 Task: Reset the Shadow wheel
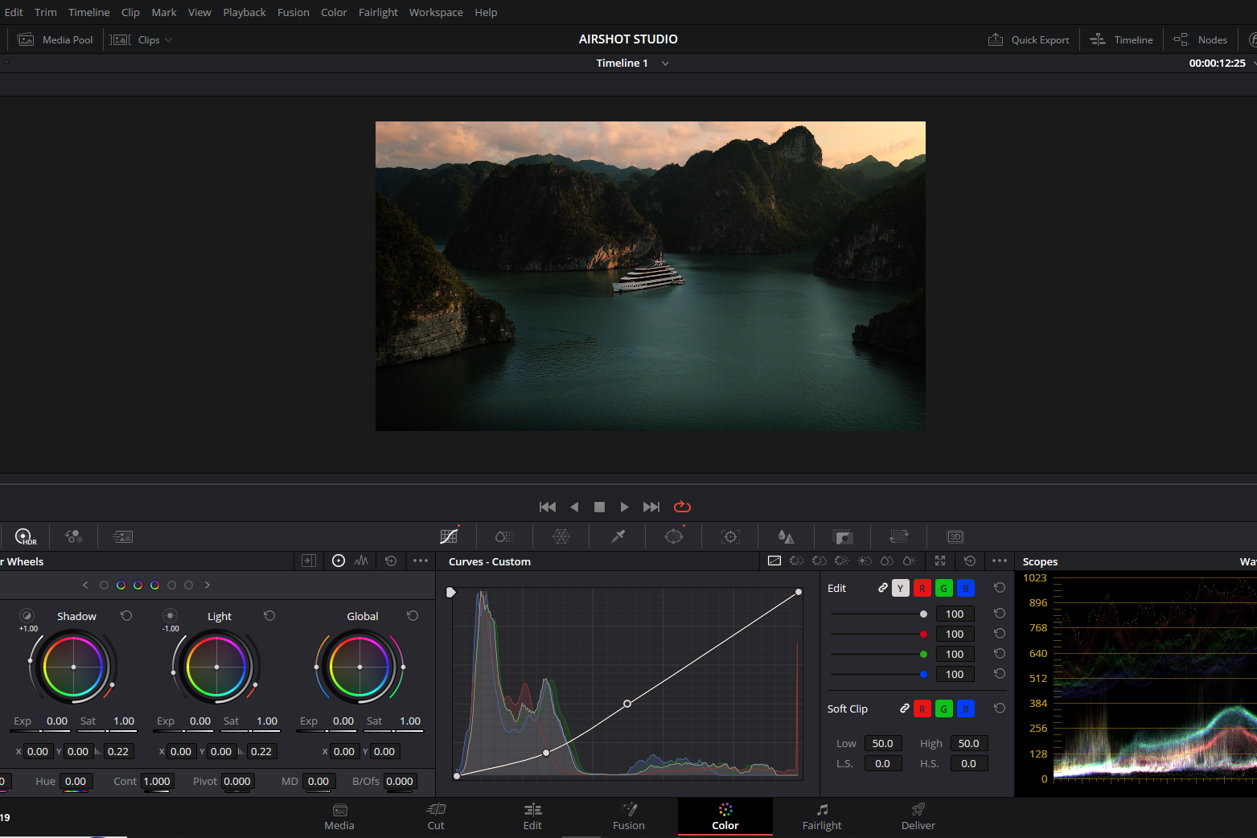pos(126,616)
